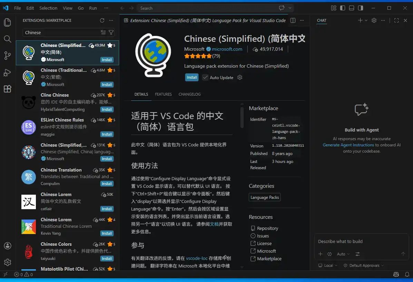This screenshot has width=413, height=282.
Task: Open the Explorer view in activity bar
Action: click(x=7, y=22)
